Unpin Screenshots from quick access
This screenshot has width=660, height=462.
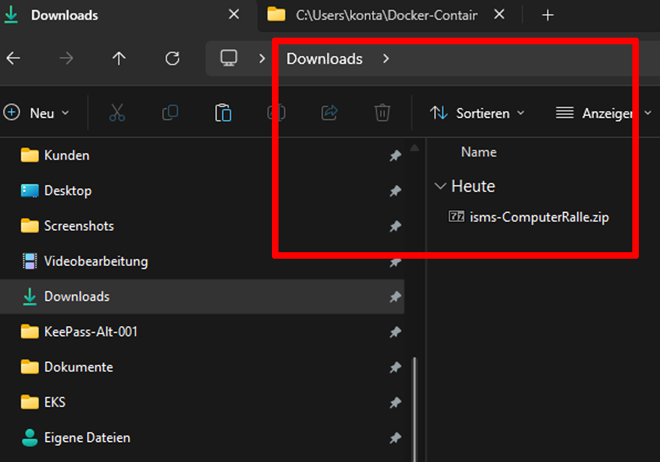pyautogui.click(x=395, y=226)
